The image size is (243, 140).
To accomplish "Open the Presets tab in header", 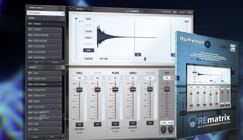I will pyautogui.click(x=80, y=9).
